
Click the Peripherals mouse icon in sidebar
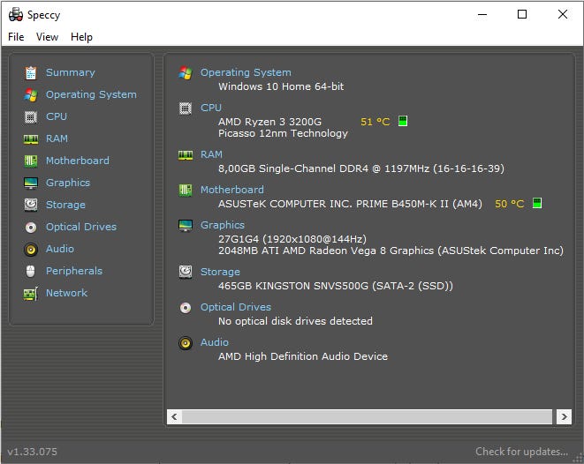click(x=31, y=271)
